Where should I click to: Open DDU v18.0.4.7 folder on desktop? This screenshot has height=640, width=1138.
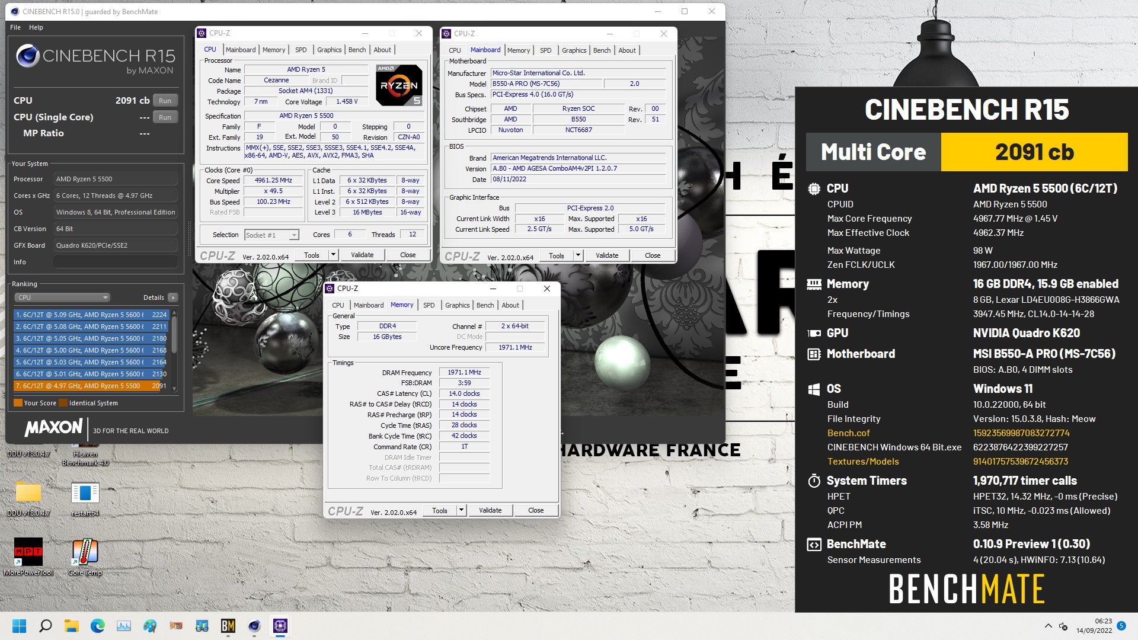(x=28, y=499)
